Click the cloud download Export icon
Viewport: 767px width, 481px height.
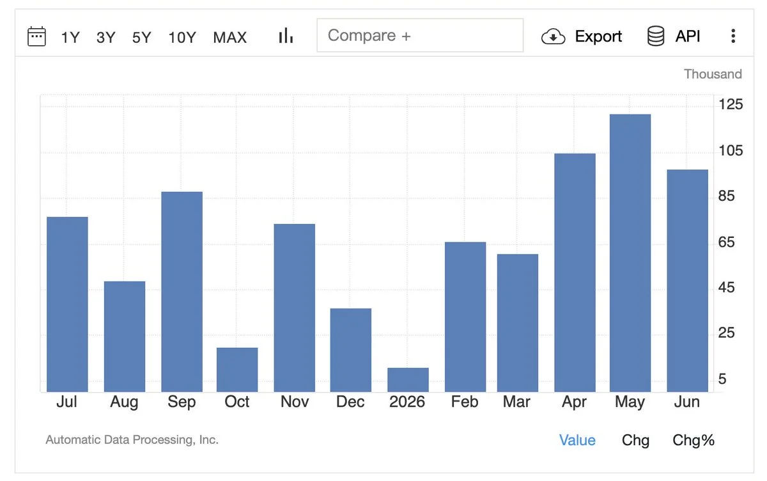(x=553, y=36)
